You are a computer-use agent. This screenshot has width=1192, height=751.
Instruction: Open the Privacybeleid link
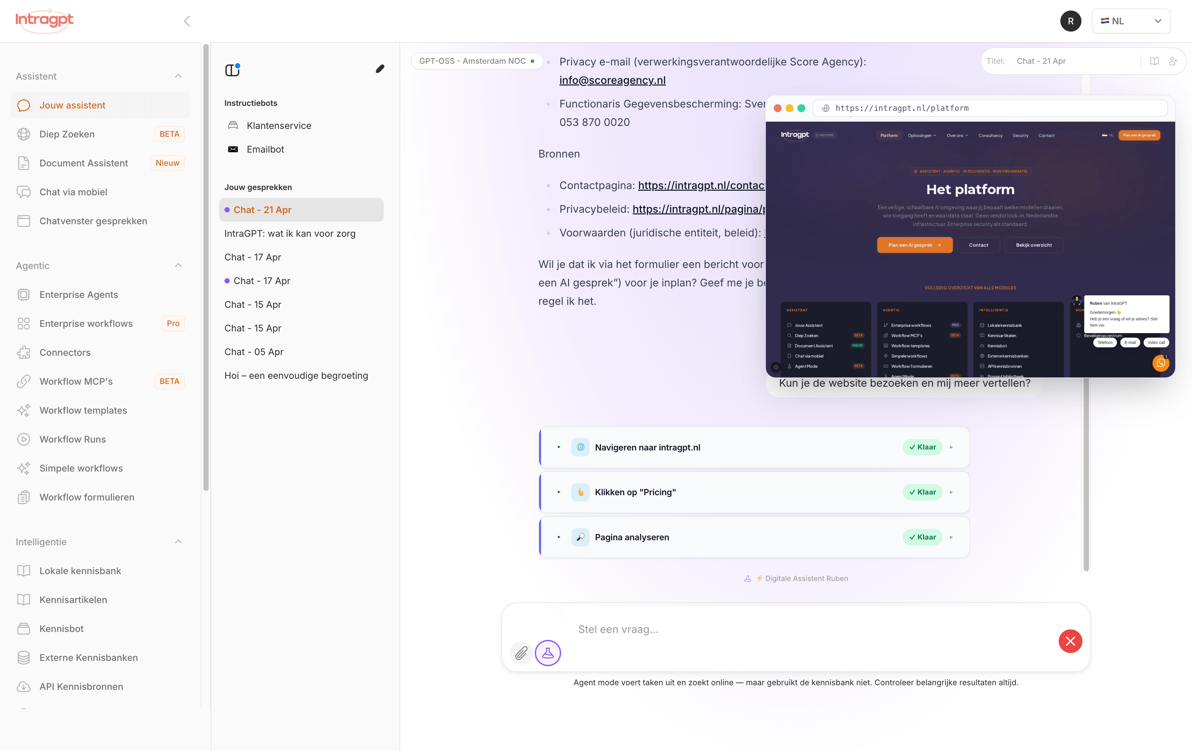(699, 209)
